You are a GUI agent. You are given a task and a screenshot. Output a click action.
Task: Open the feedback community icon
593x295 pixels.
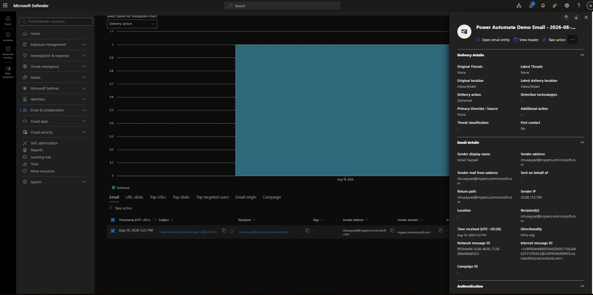click(x=555, y=6)
